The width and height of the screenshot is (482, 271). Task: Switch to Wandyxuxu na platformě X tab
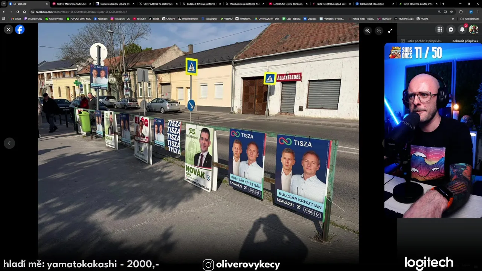point(245,4)
